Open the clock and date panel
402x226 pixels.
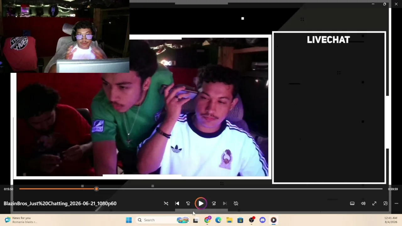pyautogui.click(x=390, y=220)
